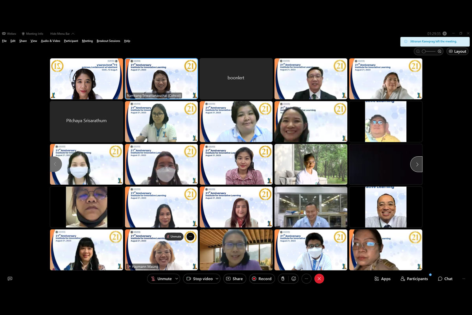Image resolution: width=472 pixels, height=315 pixels.
Task: Click the zoom in magnifier icon
Action: 439,52
